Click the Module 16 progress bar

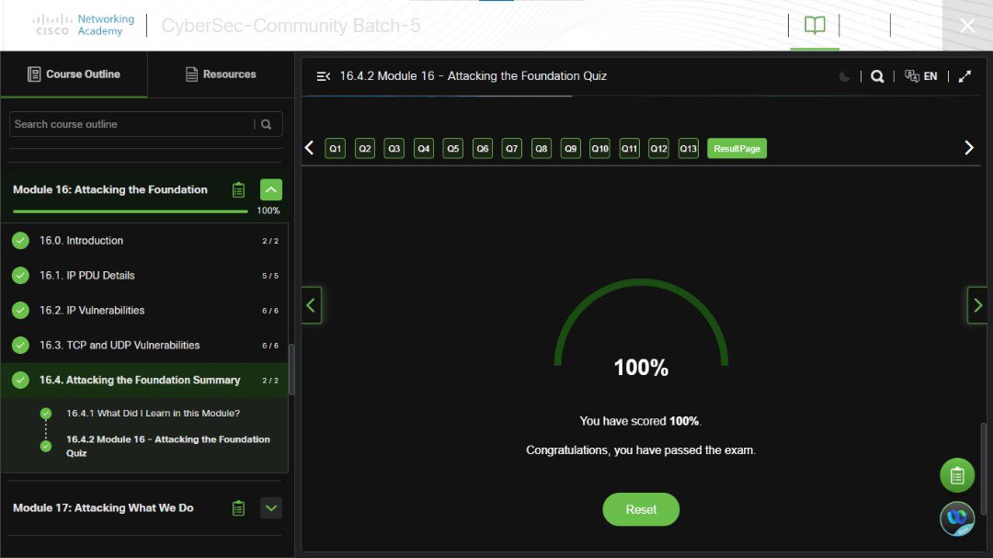click(131, 211)
